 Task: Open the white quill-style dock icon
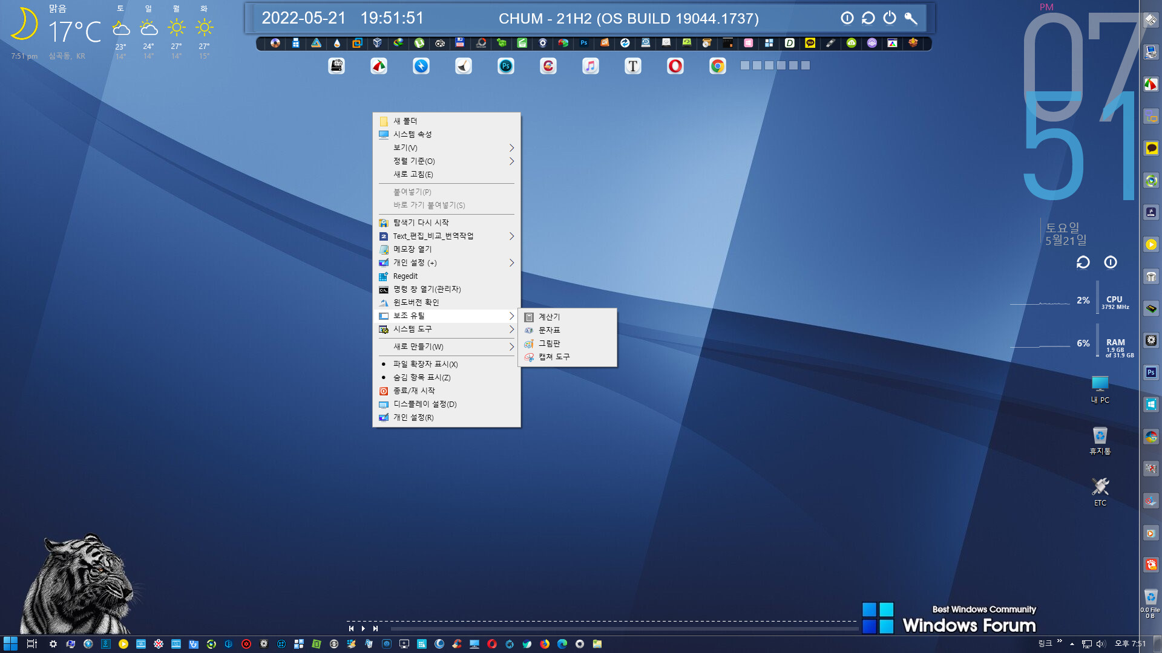click(x=464, y=66)
